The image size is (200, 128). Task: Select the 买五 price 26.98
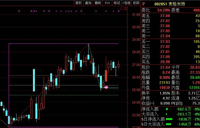pos(165,62)
